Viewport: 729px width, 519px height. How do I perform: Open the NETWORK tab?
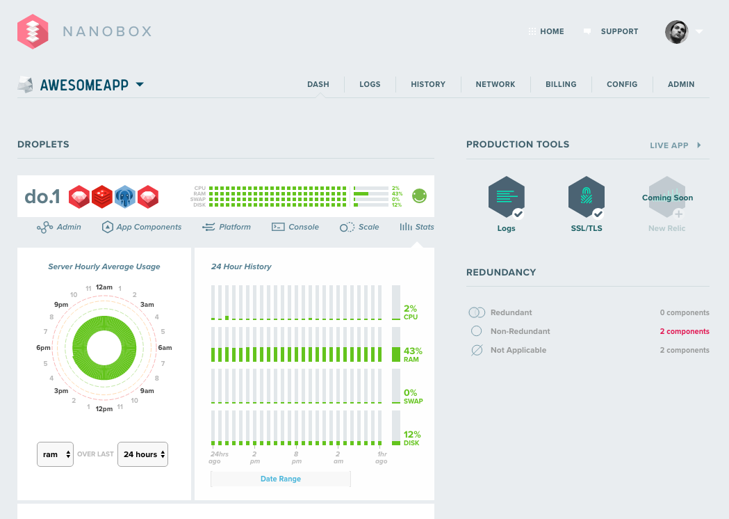tap(495, 84)
